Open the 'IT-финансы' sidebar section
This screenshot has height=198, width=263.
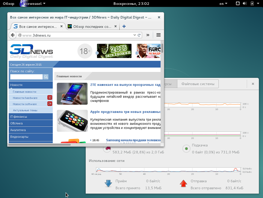click(31, 117)
